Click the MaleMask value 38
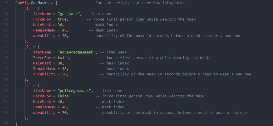Image resolution: width=273 pixels, height=126 pixels. [60, 63]
